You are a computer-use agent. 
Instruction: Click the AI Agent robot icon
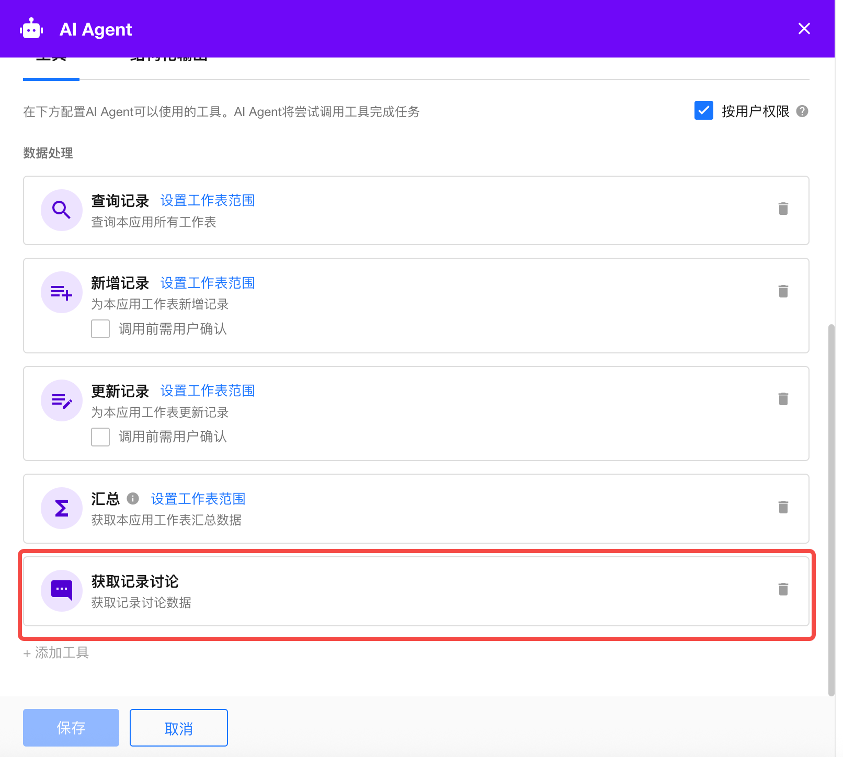point(31,29)
